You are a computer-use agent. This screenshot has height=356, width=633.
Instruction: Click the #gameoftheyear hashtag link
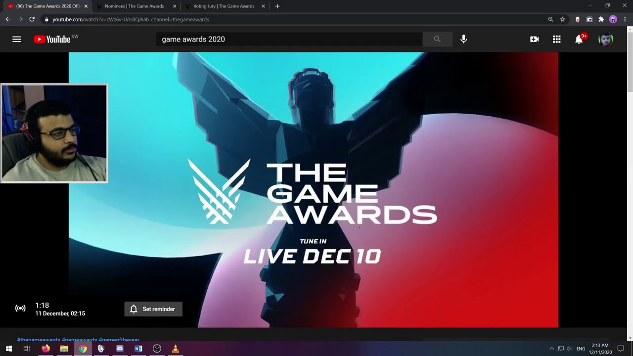pyautogui.click(x=119, y=340)
